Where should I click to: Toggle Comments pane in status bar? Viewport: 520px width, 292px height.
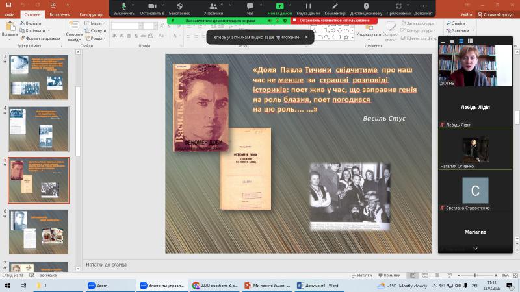click(389, 275)
